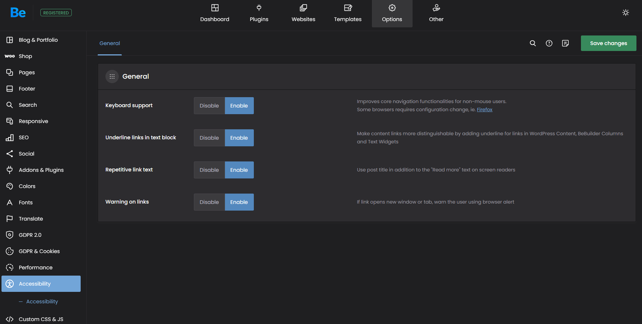Disable Repetitive link text
642x324 pixels.
[209, 170]
